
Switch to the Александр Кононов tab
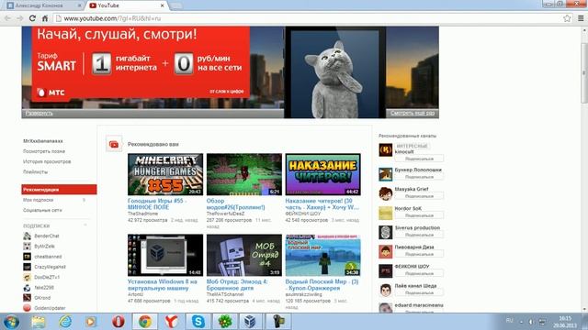click(43, 5)
